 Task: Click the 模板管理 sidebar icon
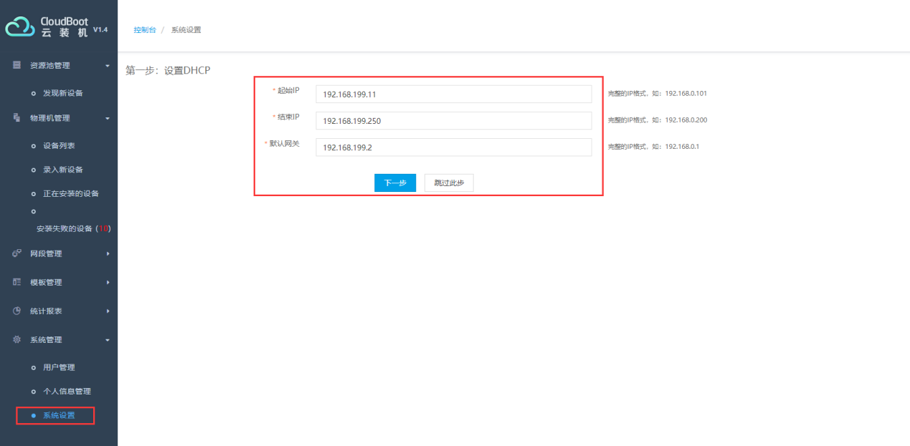pos(16,282)
